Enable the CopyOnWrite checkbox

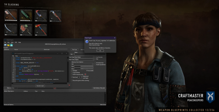[72, 73]
